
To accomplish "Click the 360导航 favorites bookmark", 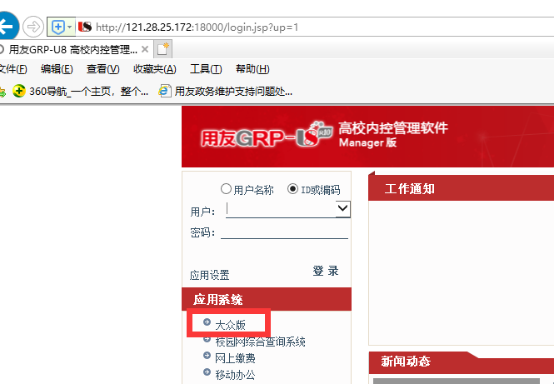I will point(81,91).
